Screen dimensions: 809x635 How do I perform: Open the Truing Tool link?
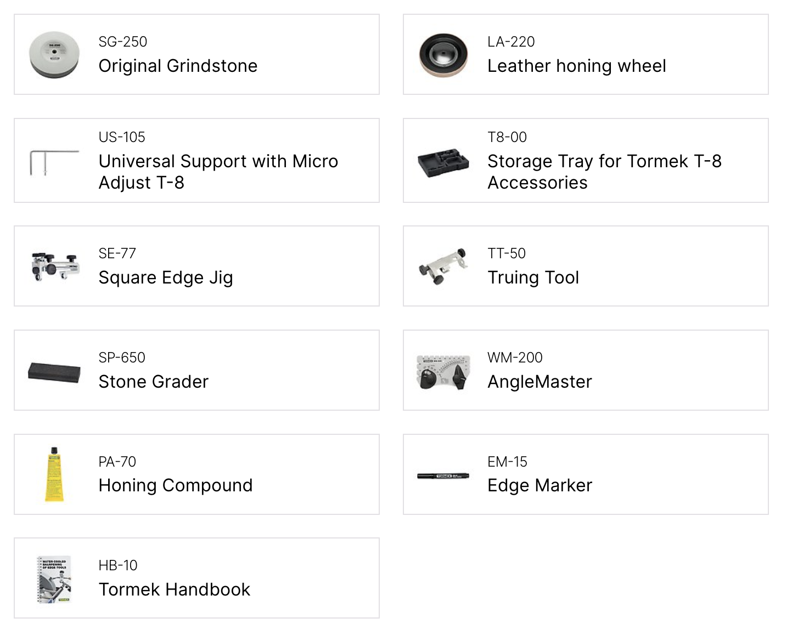(x=533, y=277)
